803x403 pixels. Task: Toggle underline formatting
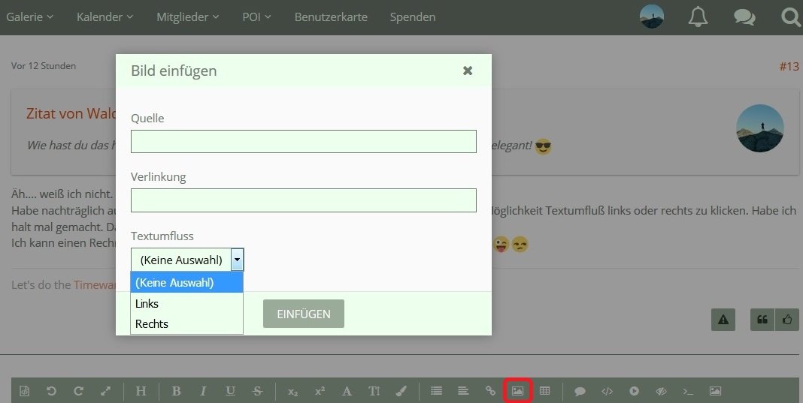click(230, 391)
